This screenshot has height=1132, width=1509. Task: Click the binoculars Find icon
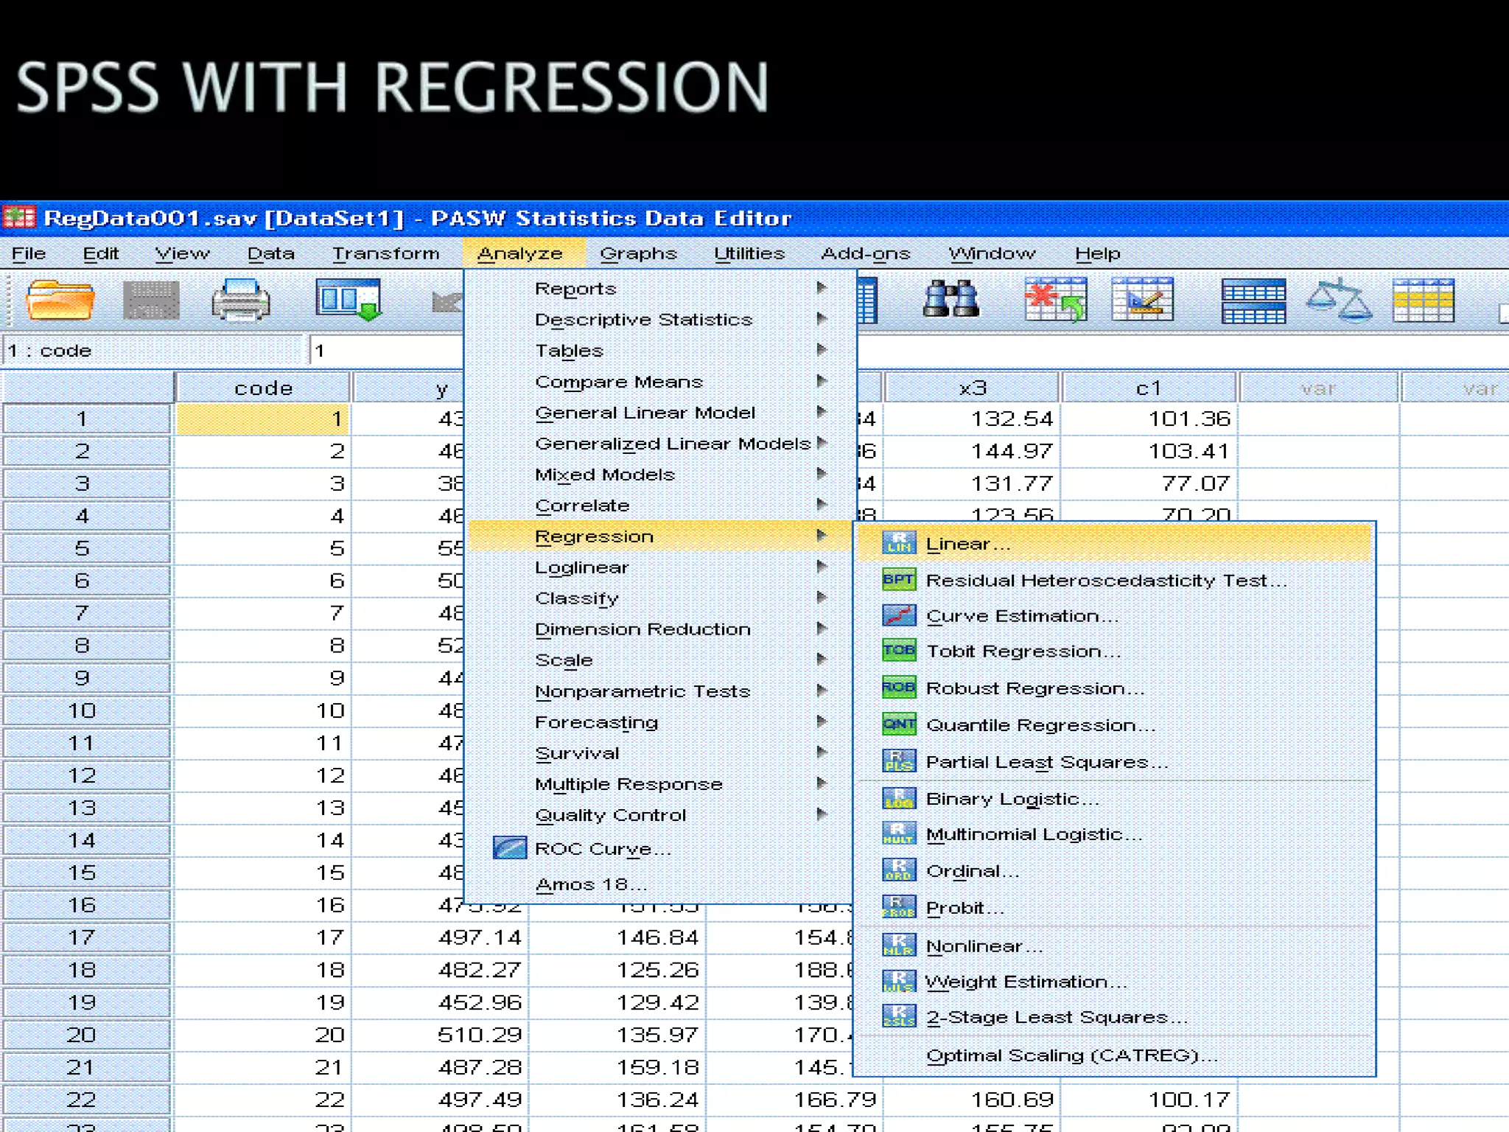click(950, 300)
